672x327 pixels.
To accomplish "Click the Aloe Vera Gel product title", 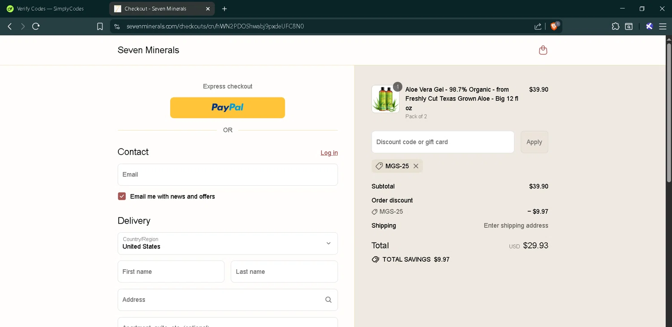I will (x=462, y=99).
